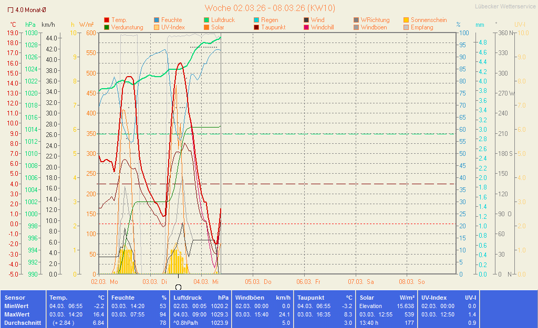538x328 pixels.
Task: Click the Solar W/m² column header
Action: tap(387, 298)
